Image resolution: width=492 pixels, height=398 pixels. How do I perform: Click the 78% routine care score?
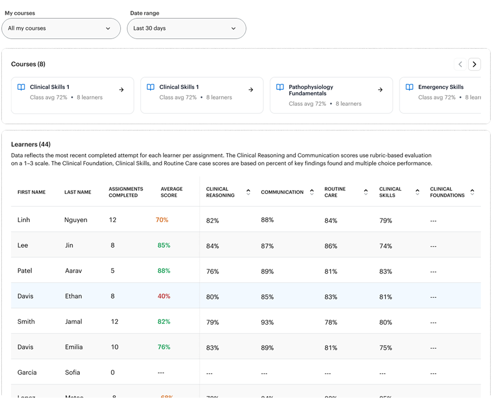331,322
